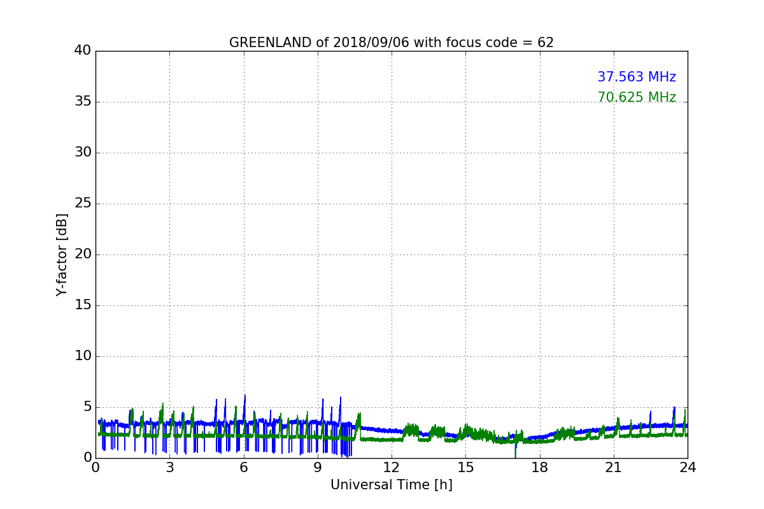Click the 21 hour x-axis tick label
764x509 pixels.
point(614,468)
